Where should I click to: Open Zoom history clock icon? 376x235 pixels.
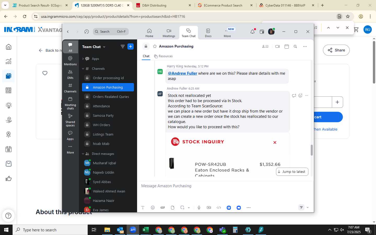point(87,32)
